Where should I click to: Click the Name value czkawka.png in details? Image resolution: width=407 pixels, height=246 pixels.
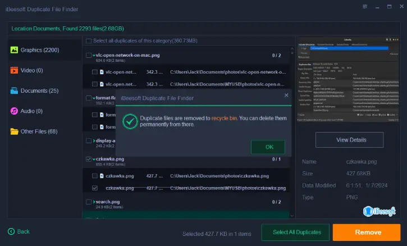[362, 162]
